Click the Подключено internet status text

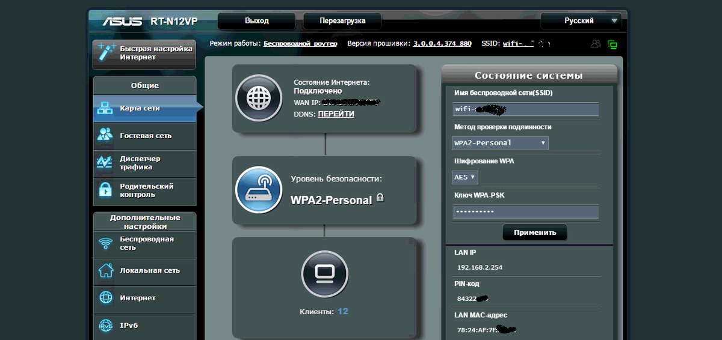pyautogui.click(x=318, y=91)
